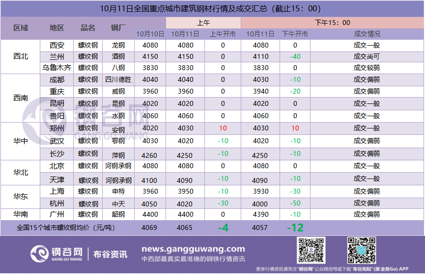425x280 pixels.
Task: Click the 区域 column header
Action: click(21, 28)
